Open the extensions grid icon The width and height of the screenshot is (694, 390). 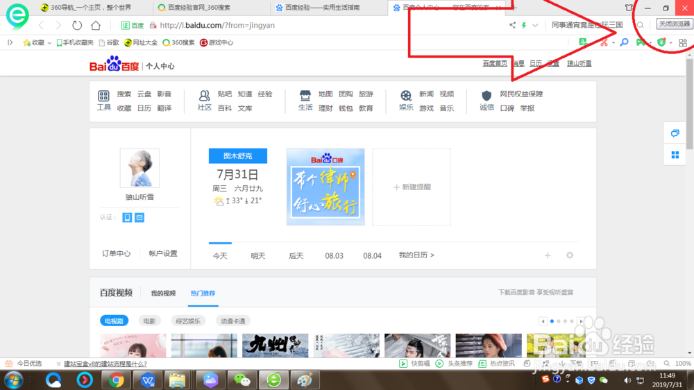(683, 42)
